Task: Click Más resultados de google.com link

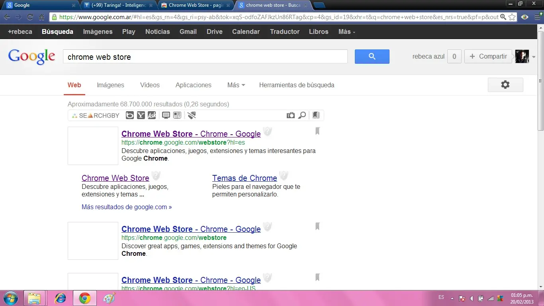Action: (x=127, y=207)
